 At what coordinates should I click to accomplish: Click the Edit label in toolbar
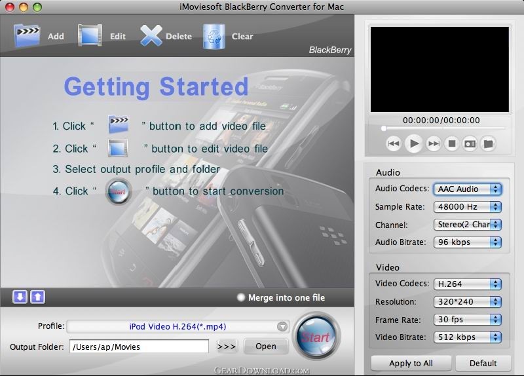[x=118, y=36]
